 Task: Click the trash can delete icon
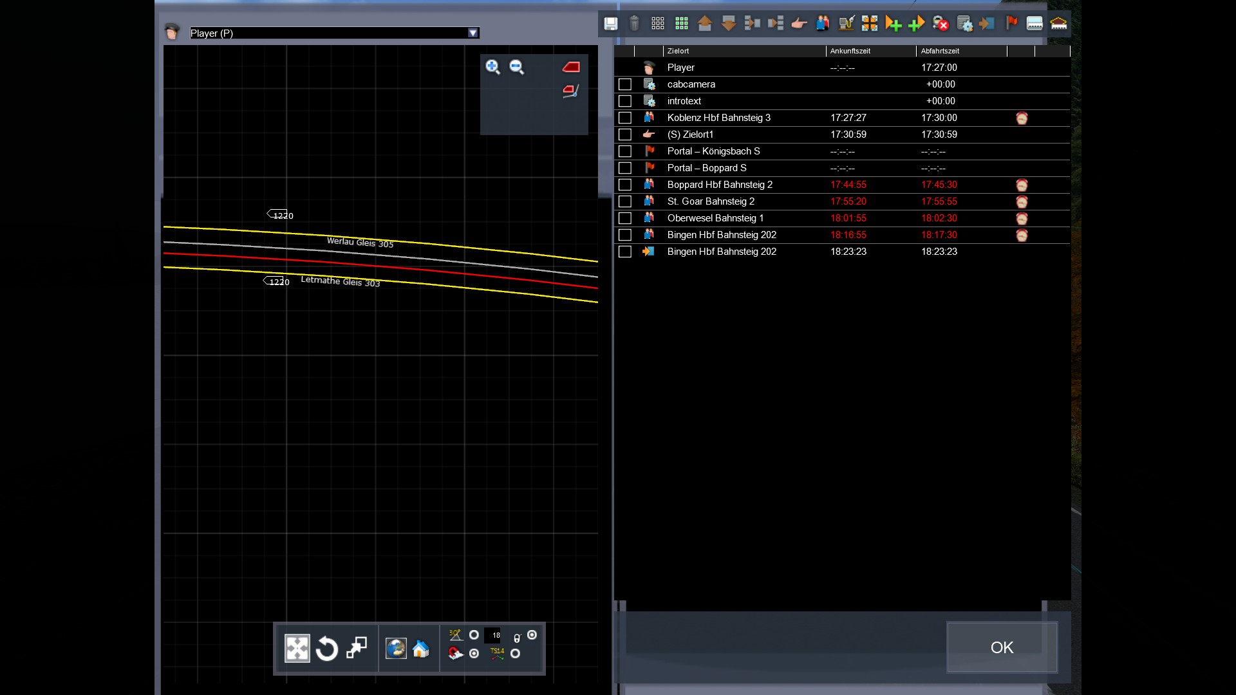(x=634, y=24)
